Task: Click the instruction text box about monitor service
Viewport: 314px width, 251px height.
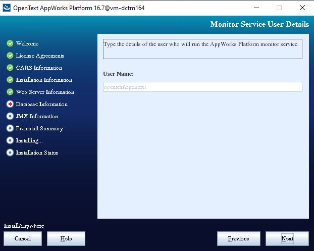Action: 202,49
